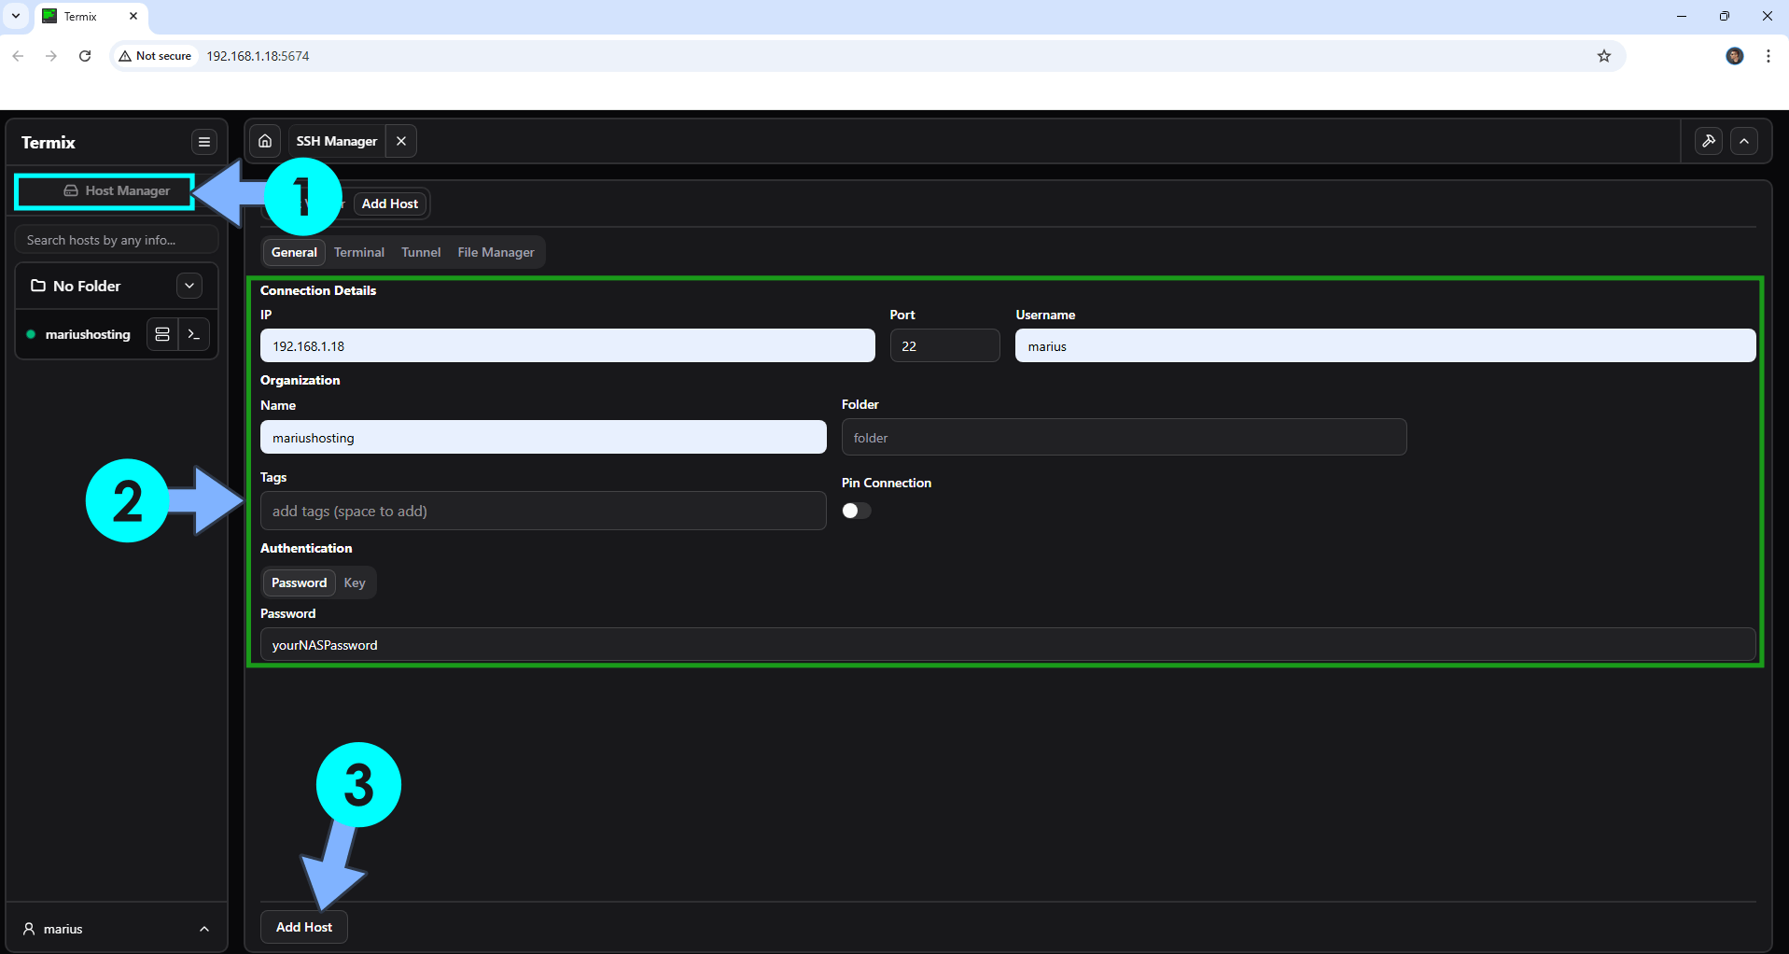The width and height of the screenshot is (1789, 954).
Task: Select Password authentication option
Action: (299, 582)
